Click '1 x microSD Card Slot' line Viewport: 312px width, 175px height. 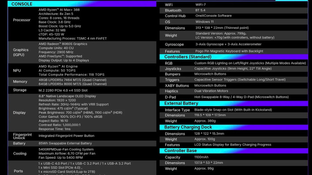point(67,172)
